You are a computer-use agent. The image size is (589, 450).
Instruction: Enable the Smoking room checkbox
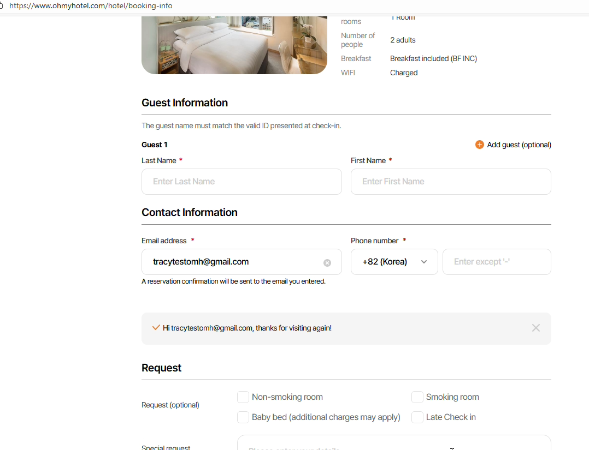tap(417, 397)
